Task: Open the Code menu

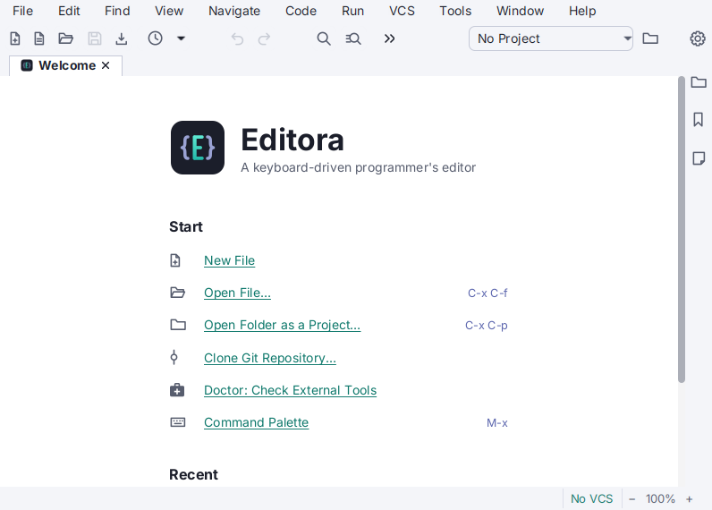Action: pyautogui.click(x=301, y=11)
